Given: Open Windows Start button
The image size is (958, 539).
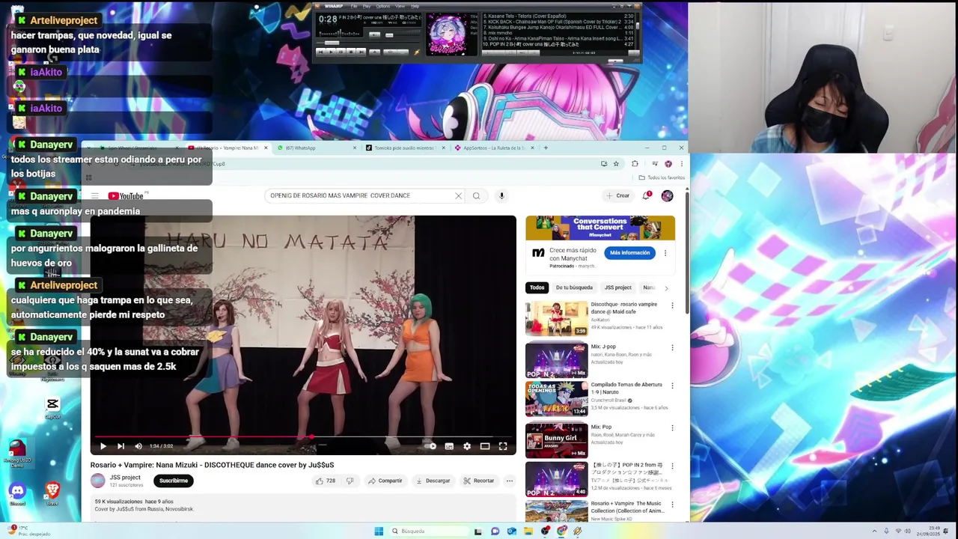Looking at the screenshot, I should coord(379,532).
